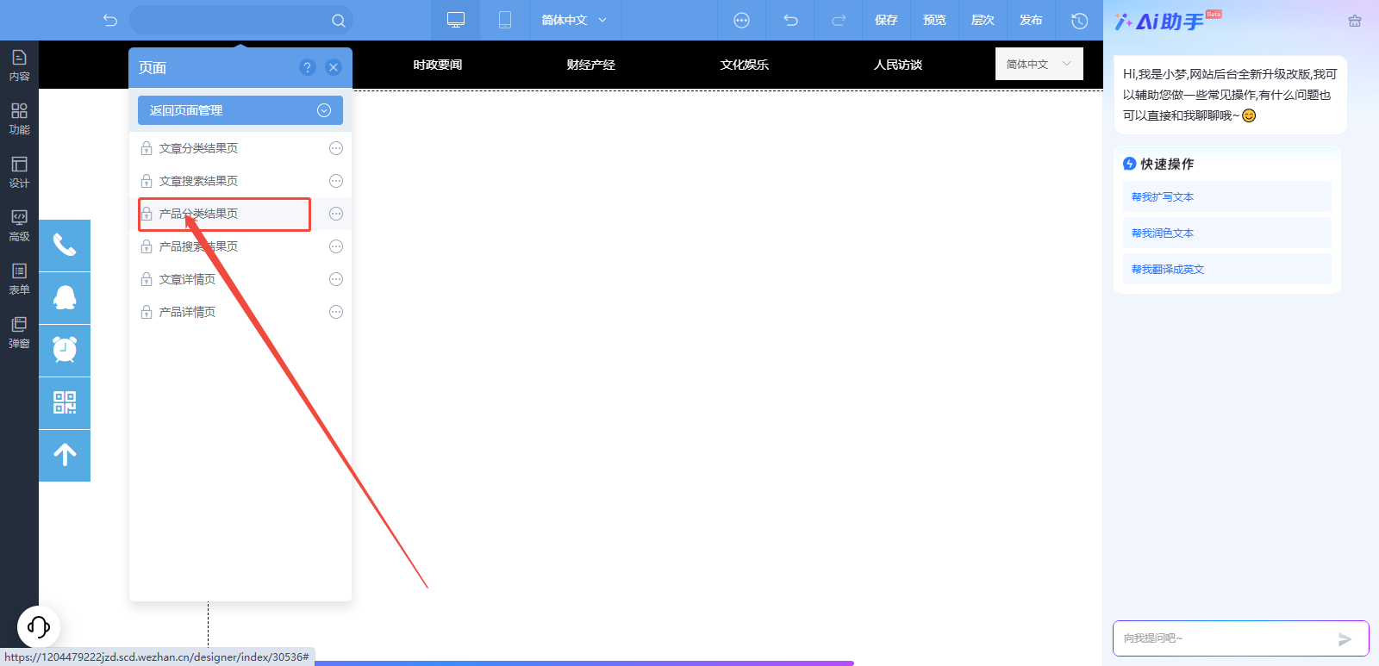Open the site header 简体中文 language selector
The image size is (1379, 666).
pyautogui.click(x=1039, y=64)
